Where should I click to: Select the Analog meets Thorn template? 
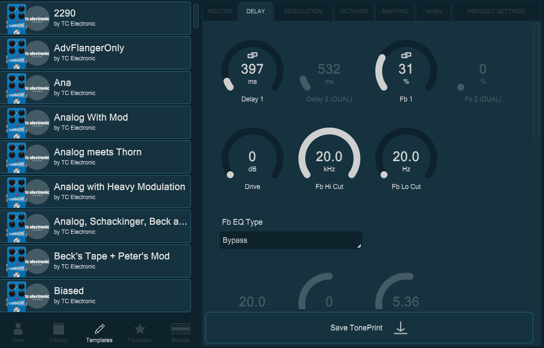(x=96, y=157)
